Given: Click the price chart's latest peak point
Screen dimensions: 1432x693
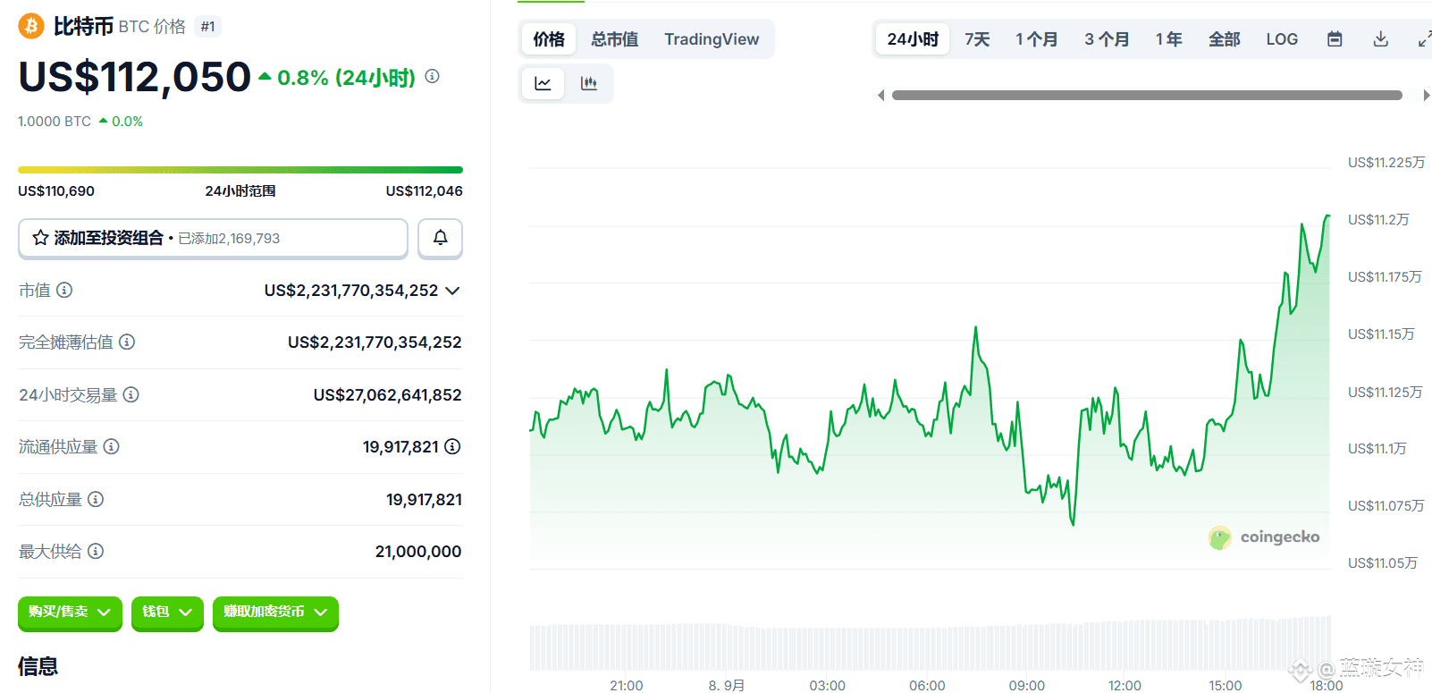Looking at the screenshot, I should coord(1328,216).
